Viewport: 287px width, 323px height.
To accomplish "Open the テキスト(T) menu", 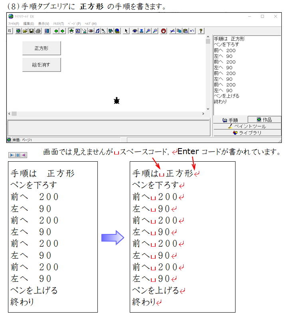I will click(x=58, y=24).
